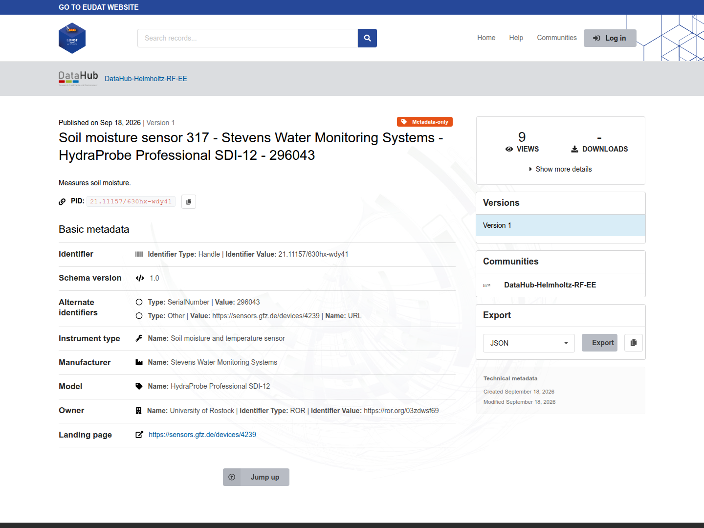
Task: Open DataHub-Helmholtz-RF-EE in Communities panel
Action: point(550,285)
